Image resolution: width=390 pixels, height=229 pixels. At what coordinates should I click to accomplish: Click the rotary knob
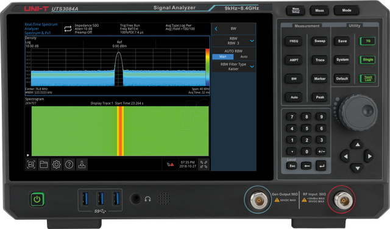[358, 113]
